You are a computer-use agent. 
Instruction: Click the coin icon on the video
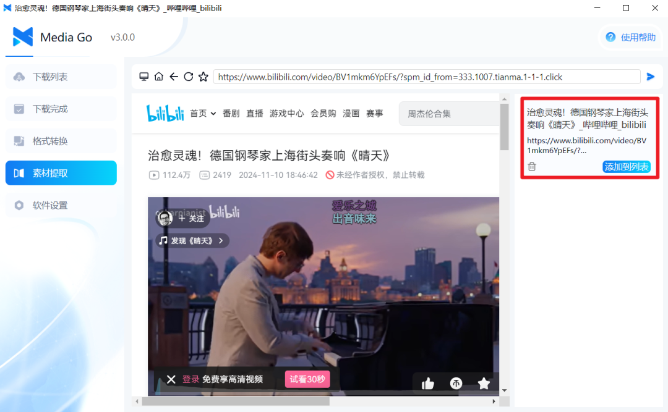[x=456, y=384]
